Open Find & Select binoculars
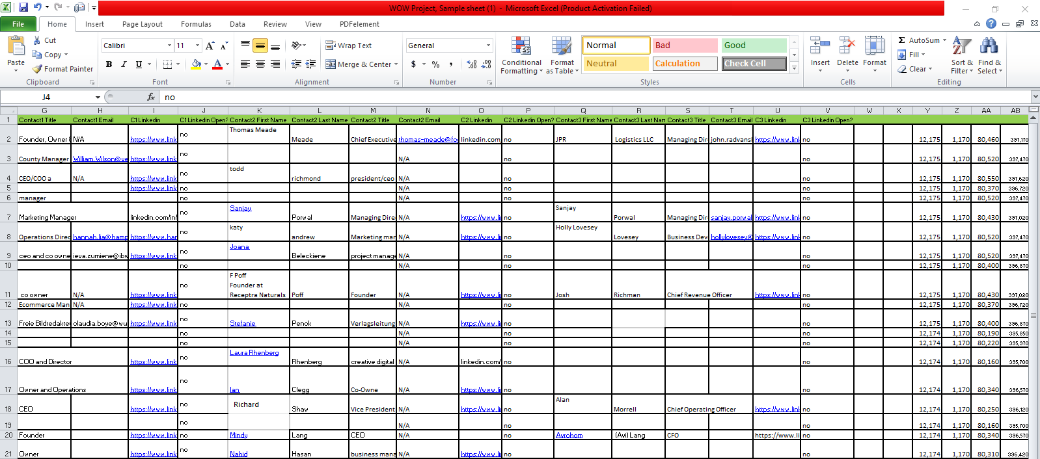This screenshot has height=459, width=1040. pyautogui.click(x=989, y=55)
